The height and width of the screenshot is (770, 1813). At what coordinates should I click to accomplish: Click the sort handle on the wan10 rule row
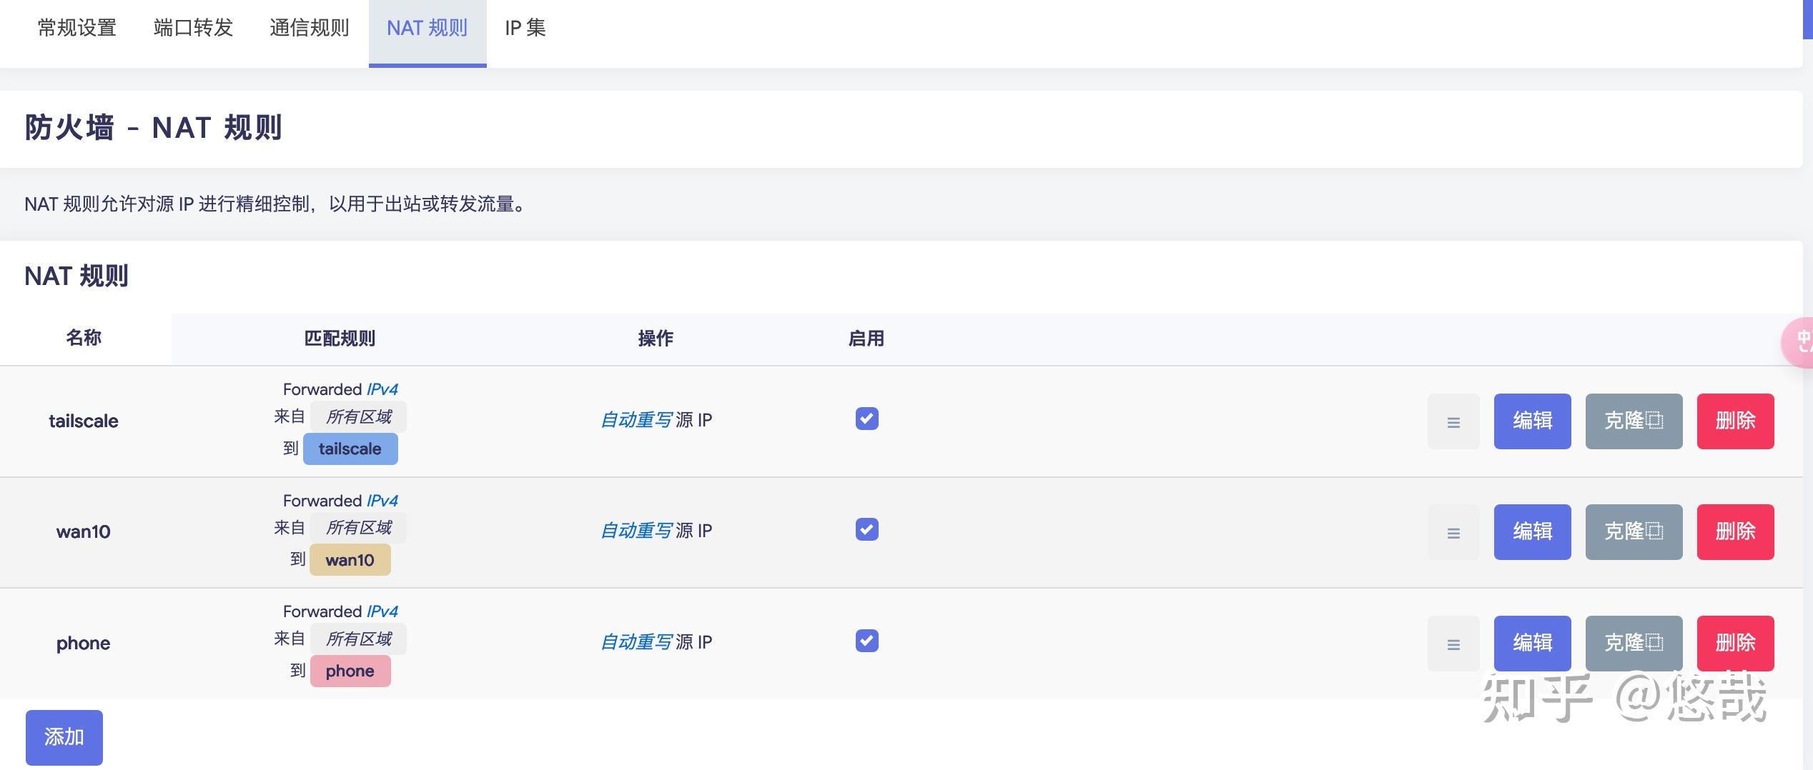point(1453,532)
